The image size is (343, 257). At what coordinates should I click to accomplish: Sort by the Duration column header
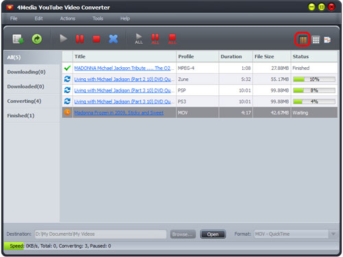(236, 56)
